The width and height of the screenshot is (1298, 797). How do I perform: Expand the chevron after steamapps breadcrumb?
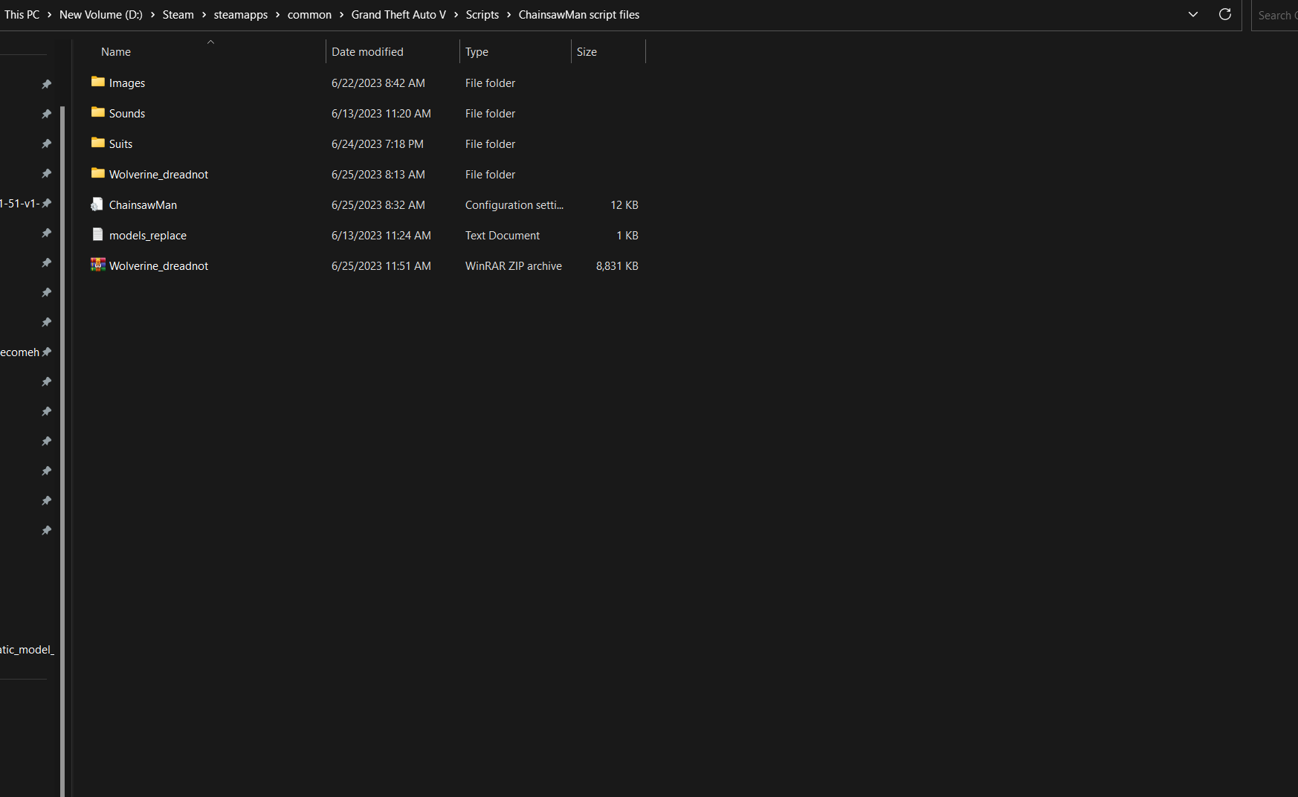(x=277, y=15)
